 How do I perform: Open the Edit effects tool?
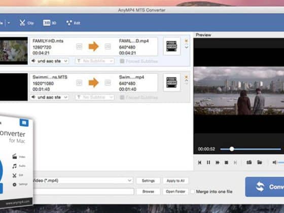(x=73, y=23)
